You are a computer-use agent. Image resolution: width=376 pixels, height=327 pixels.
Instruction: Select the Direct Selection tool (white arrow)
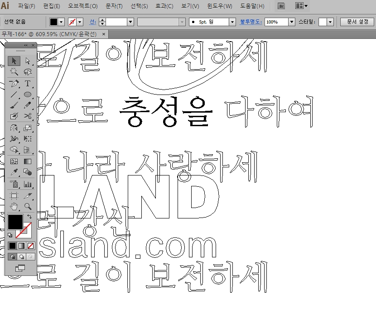coord(28,61)
